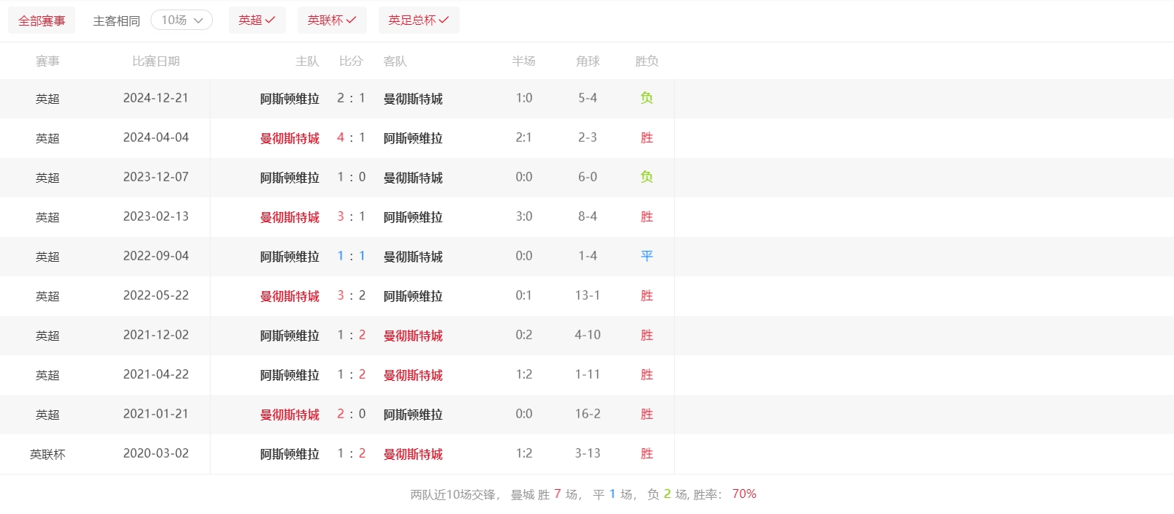Screen dimensions: 1174x514
Task: Toggle the 英足总杯 competition filter
Action: coord(418,20)
